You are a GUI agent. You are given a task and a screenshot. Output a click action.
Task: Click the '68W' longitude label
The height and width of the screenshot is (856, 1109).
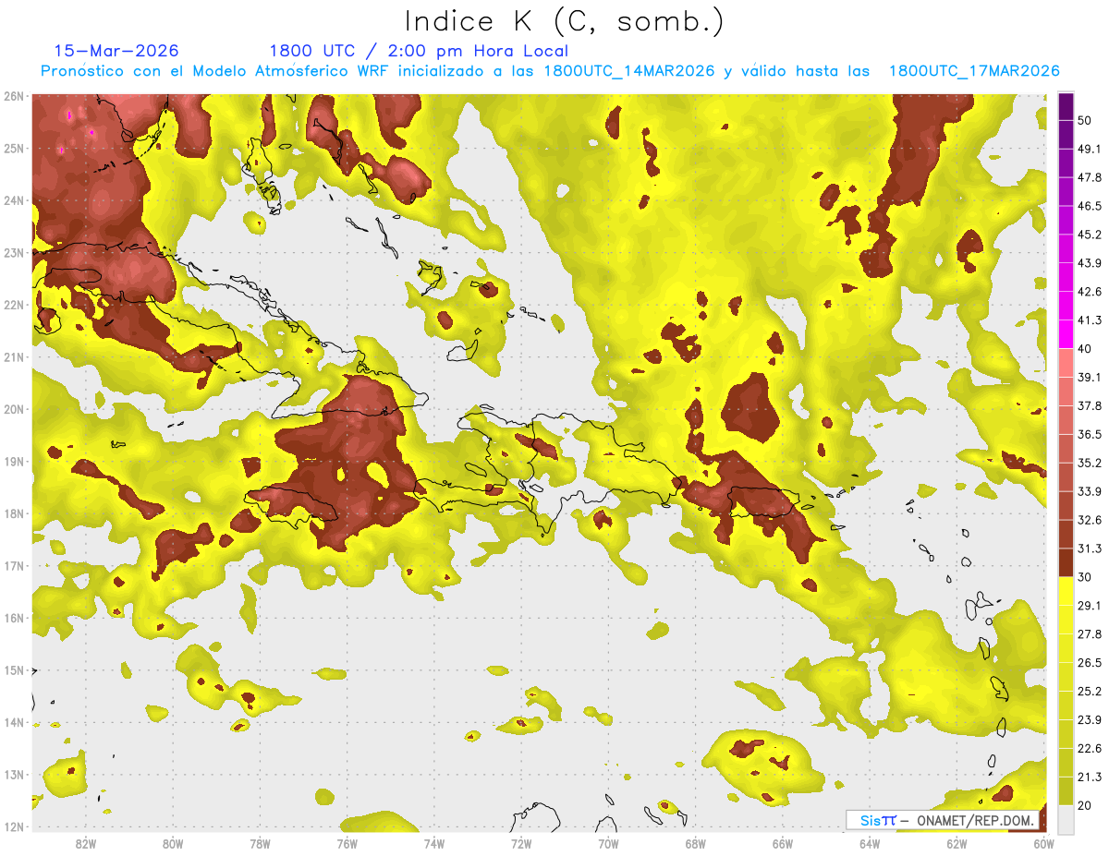[x=696, y=843]
